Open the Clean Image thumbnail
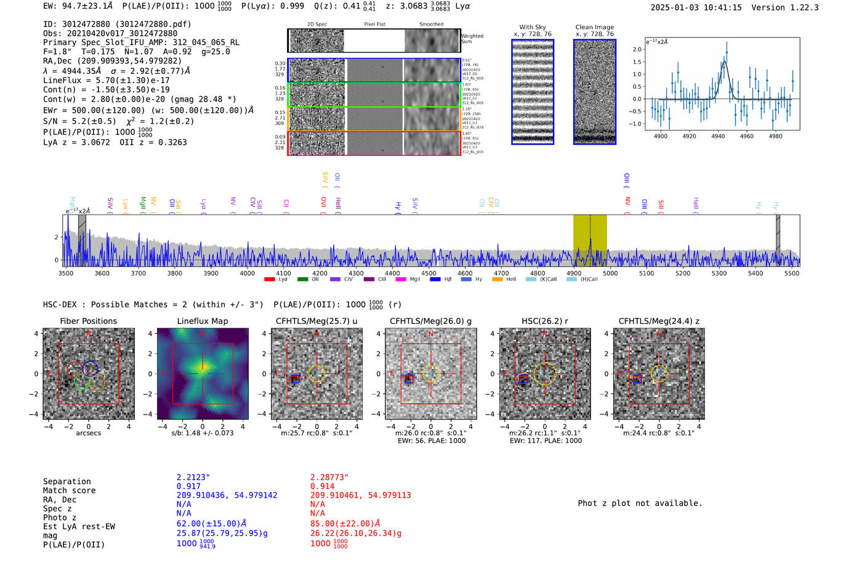Screen dimensions: 862x587 tap(595, 92)
